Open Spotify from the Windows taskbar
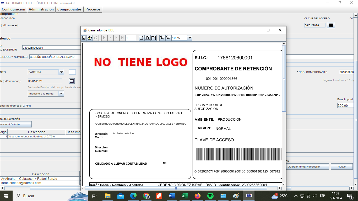 coord(210,196)
